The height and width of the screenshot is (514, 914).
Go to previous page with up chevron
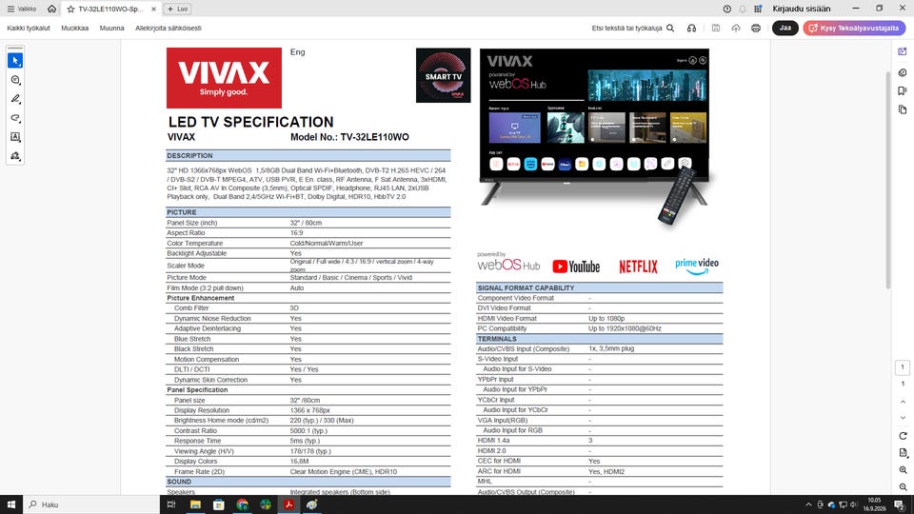(903, 402)
